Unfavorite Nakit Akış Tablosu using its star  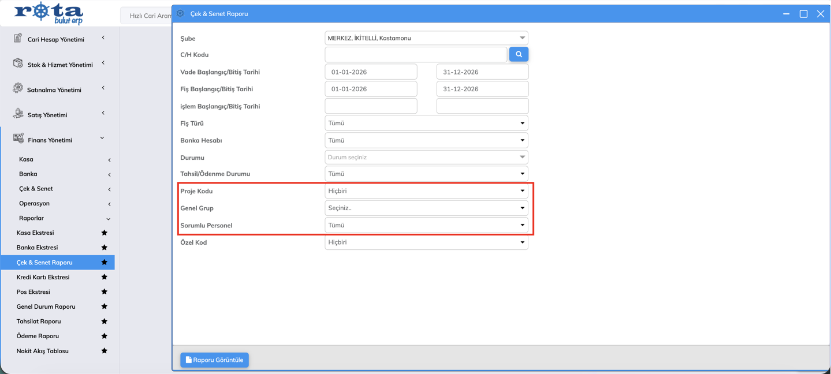pos(105,351)
